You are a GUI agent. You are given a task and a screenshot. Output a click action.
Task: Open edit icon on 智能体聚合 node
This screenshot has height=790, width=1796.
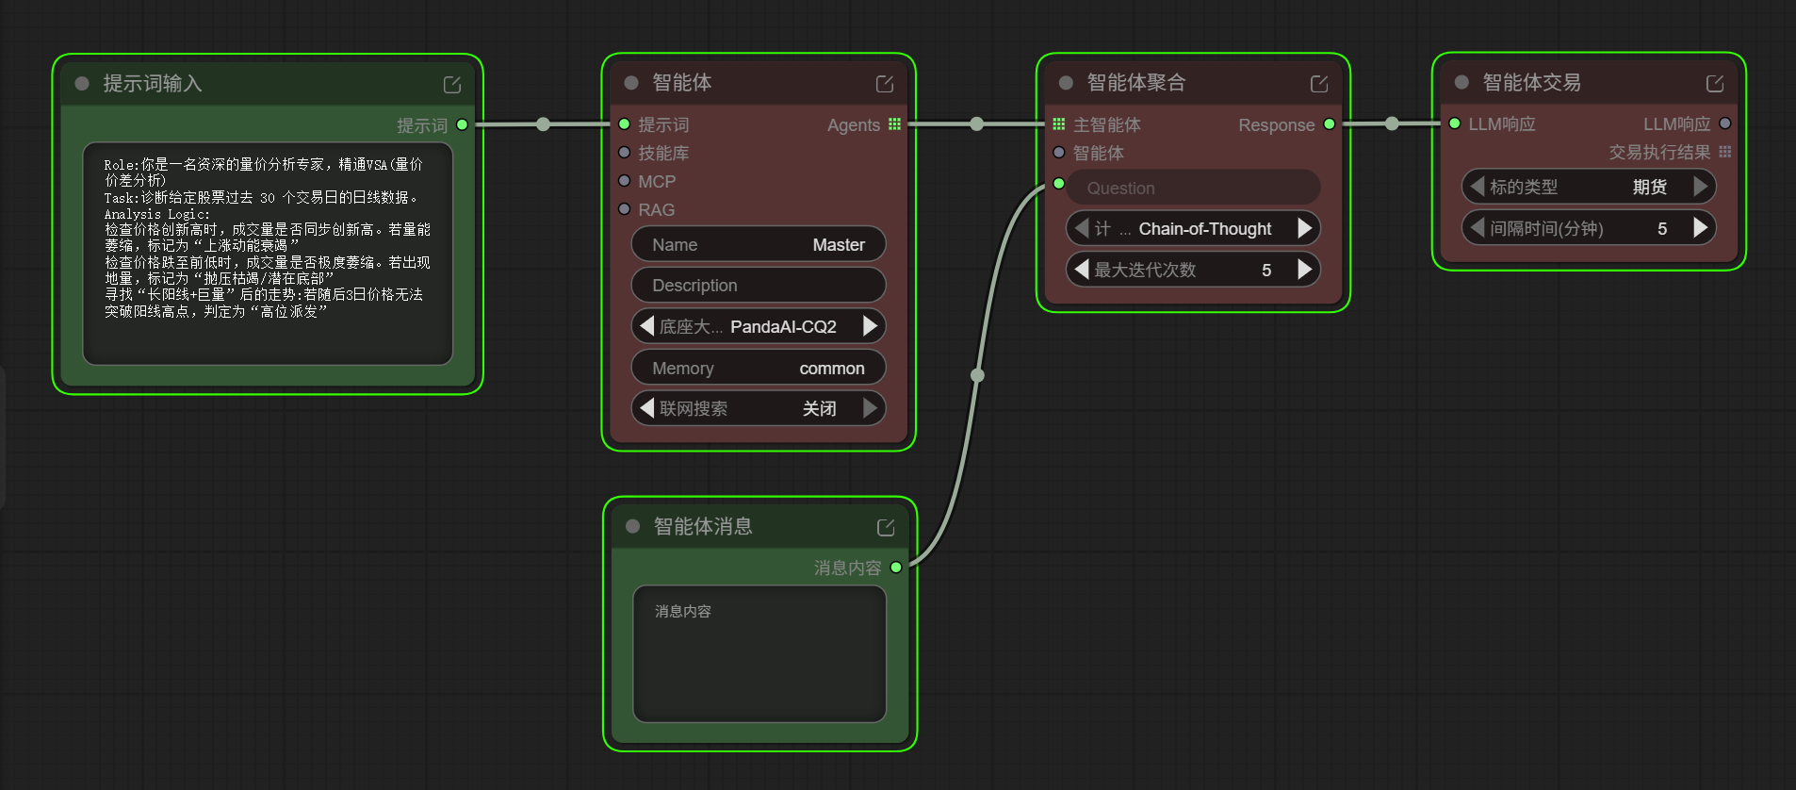point(1319,84)
